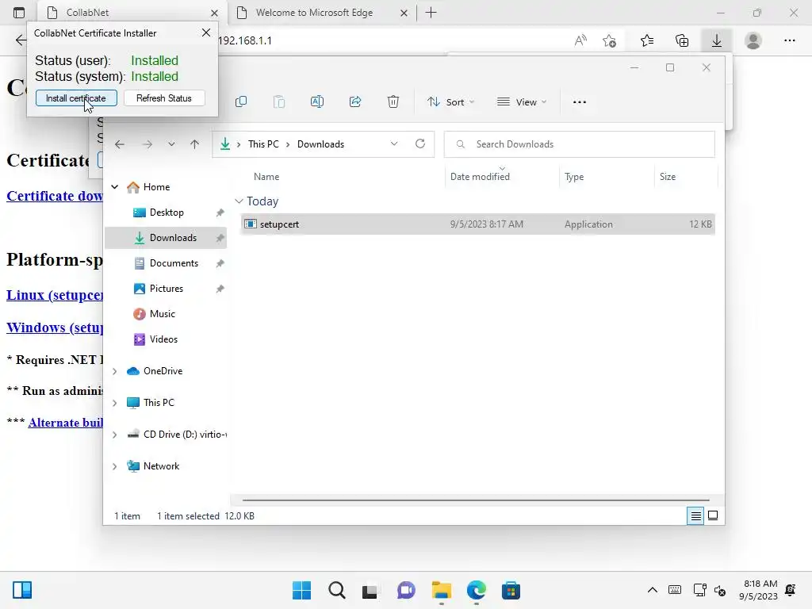Expand the OneDrive tree node
Image resolution: width=812 pixels, height=609 pixels.
(x=115, y=371)
